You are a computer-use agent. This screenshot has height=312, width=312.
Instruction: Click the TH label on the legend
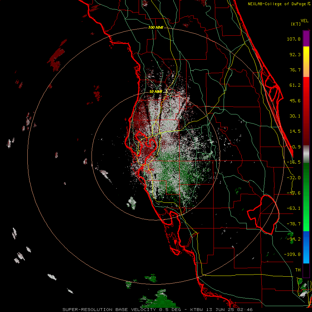298,270
